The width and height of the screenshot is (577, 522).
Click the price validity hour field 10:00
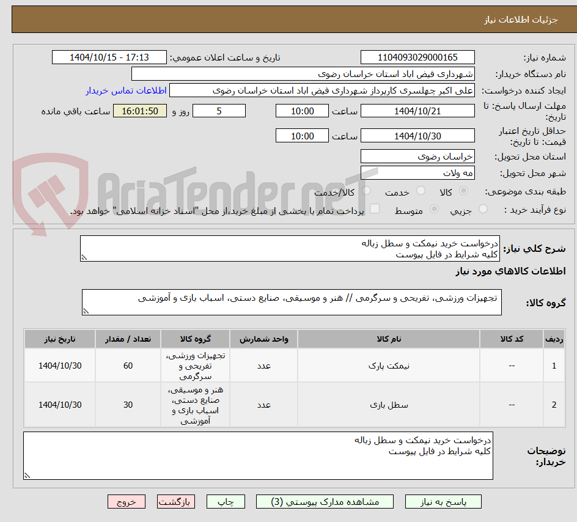tap(302, 136)
